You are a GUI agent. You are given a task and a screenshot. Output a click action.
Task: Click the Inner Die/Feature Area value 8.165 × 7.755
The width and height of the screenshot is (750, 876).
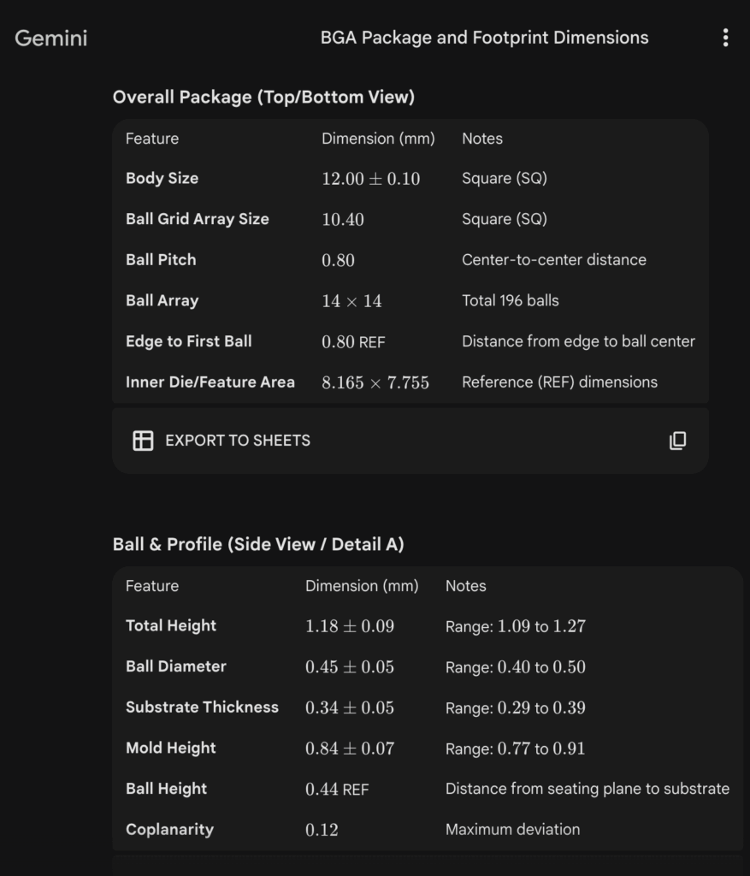coord(375,382)
